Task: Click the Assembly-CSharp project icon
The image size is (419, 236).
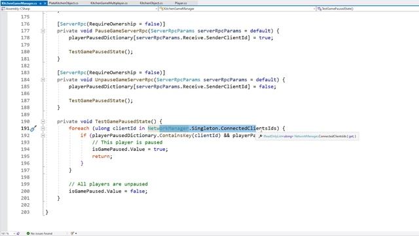Action: 3,9
